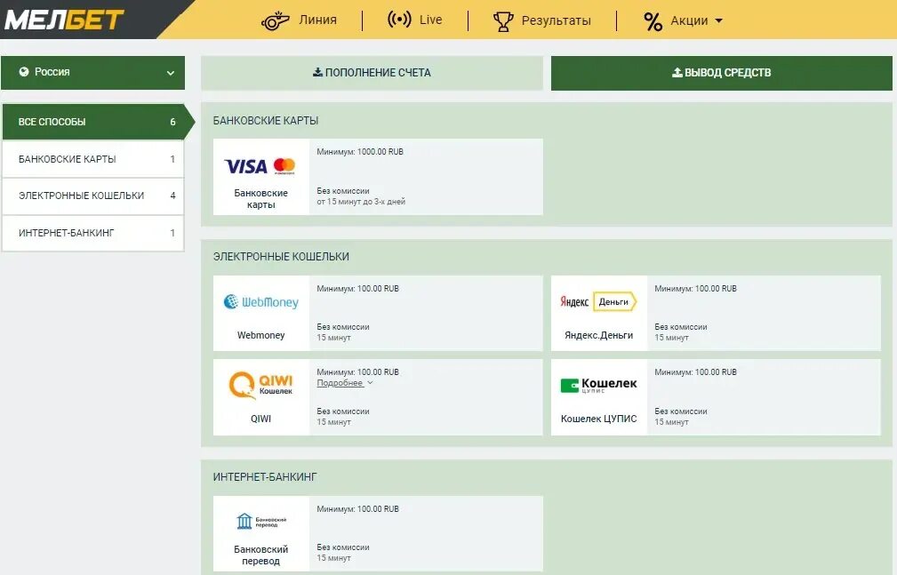The height and width of the screenshot is (575, 897).
Task: Select Банковские карты category in sidebar
Action: pos(92,159)
